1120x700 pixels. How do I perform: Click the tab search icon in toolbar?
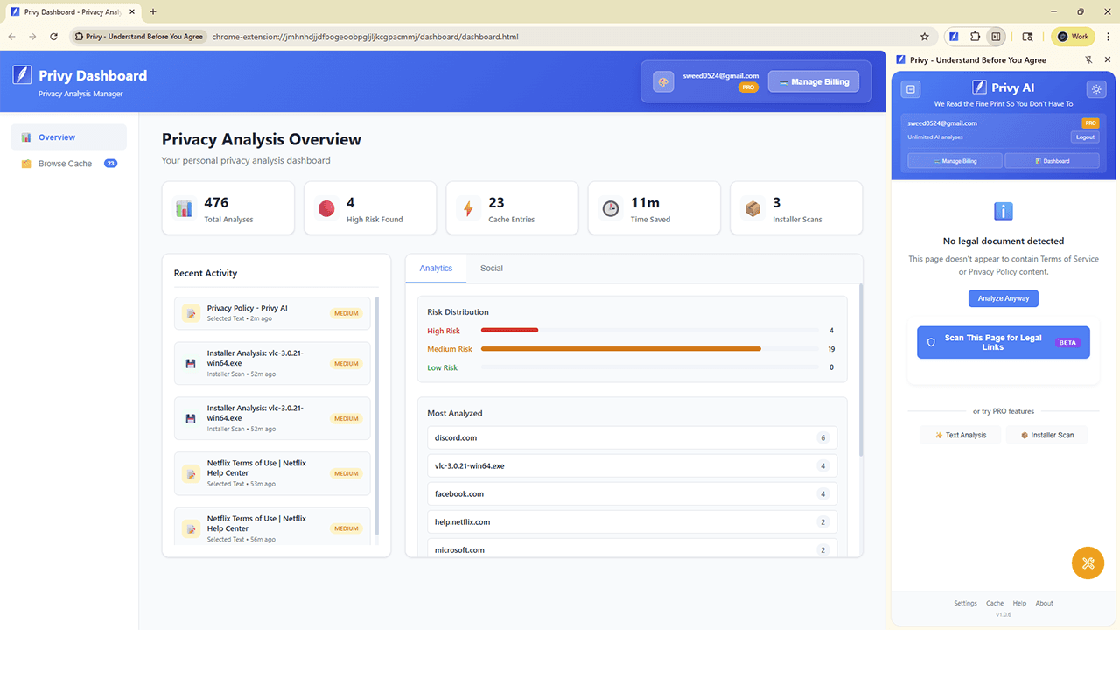(x=1027, y=37)
